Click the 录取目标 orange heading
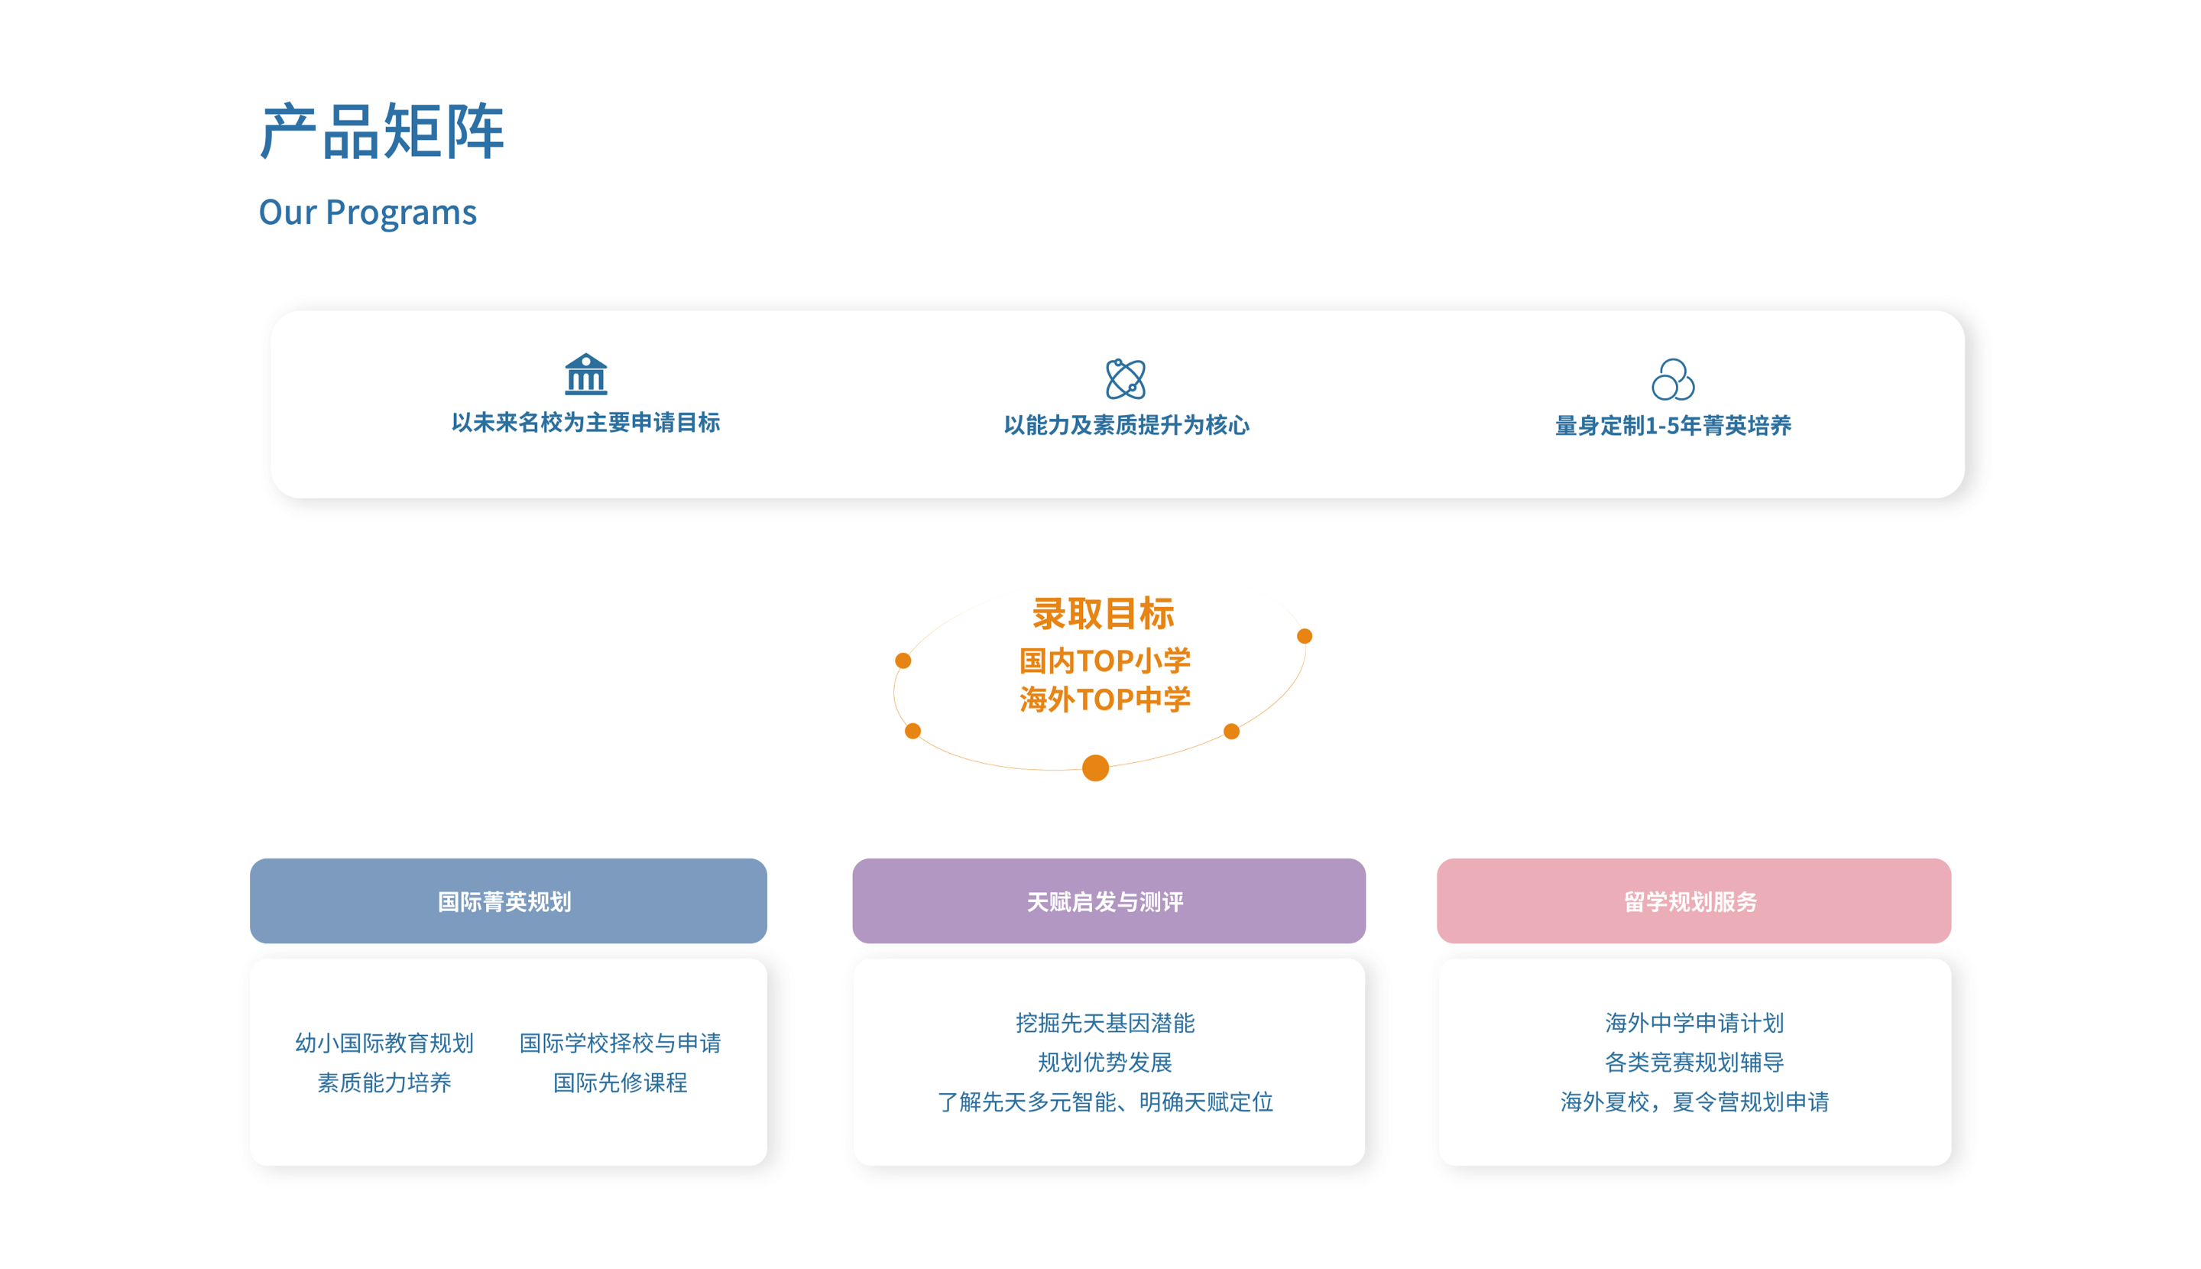2201x1269 pixels. [1103, 614]
